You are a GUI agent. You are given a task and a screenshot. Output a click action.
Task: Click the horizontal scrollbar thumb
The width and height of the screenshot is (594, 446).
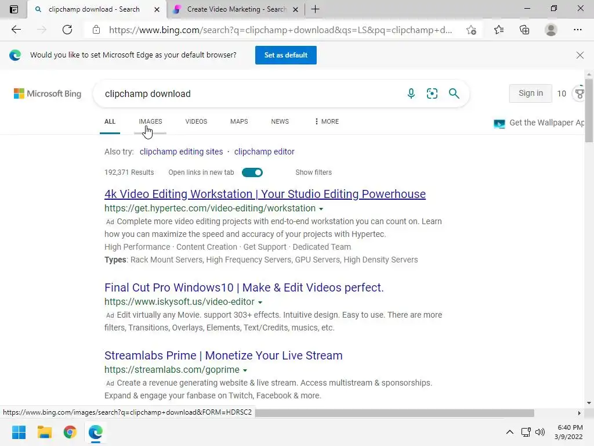pyautogui.click(x=394, y=413)
